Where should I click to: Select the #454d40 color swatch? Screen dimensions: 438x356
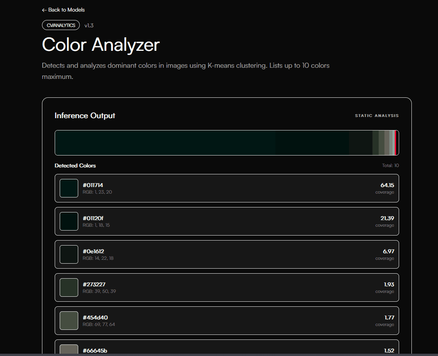click(x=69, y=321)
